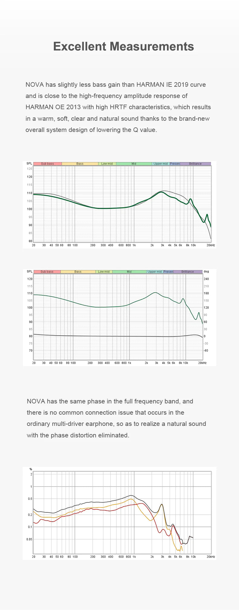Click the paragraph beginning "NOVA has the same phase"

click(x=116, y=418)
